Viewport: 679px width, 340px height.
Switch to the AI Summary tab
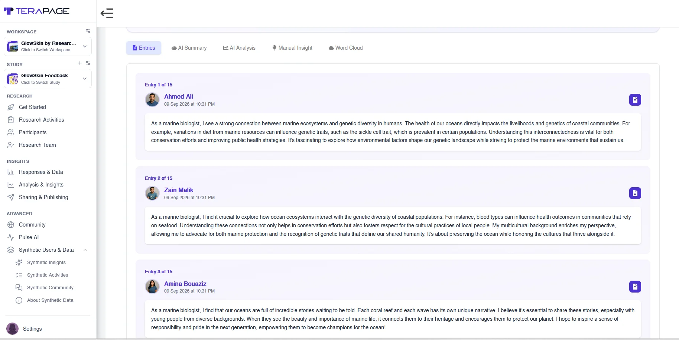[x=189, y=48]
